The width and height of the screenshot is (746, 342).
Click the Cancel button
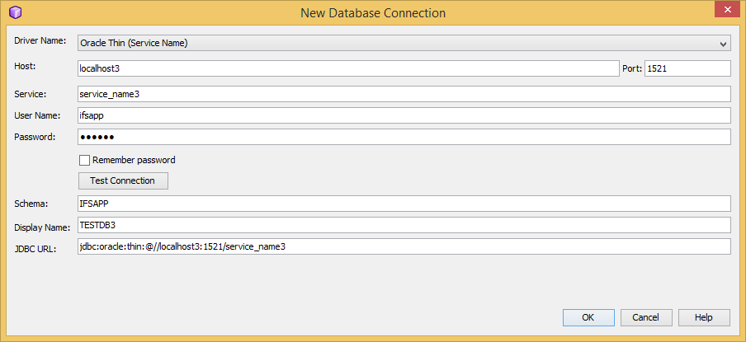645,317
